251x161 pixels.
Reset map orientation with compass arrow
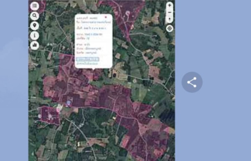[x=170, y=19]
